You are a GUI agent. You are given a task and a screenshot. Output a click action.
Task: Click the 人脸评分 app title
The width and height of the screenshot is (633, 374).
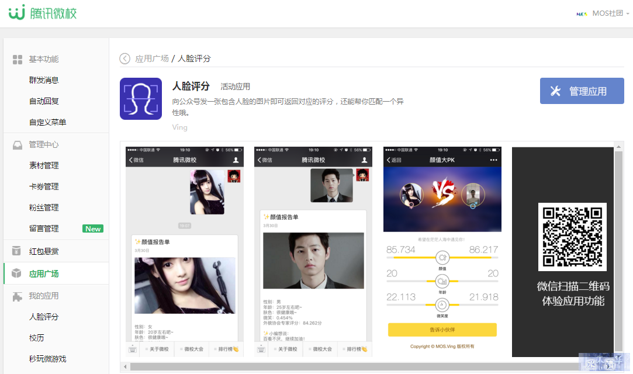[191, 86]
